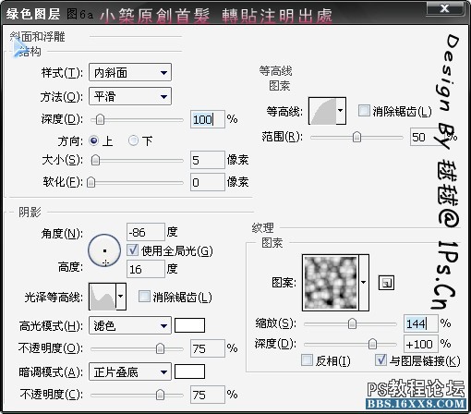
Task: Open the gloss contour dropdown arrow
Action: click(x=121, y=297)
